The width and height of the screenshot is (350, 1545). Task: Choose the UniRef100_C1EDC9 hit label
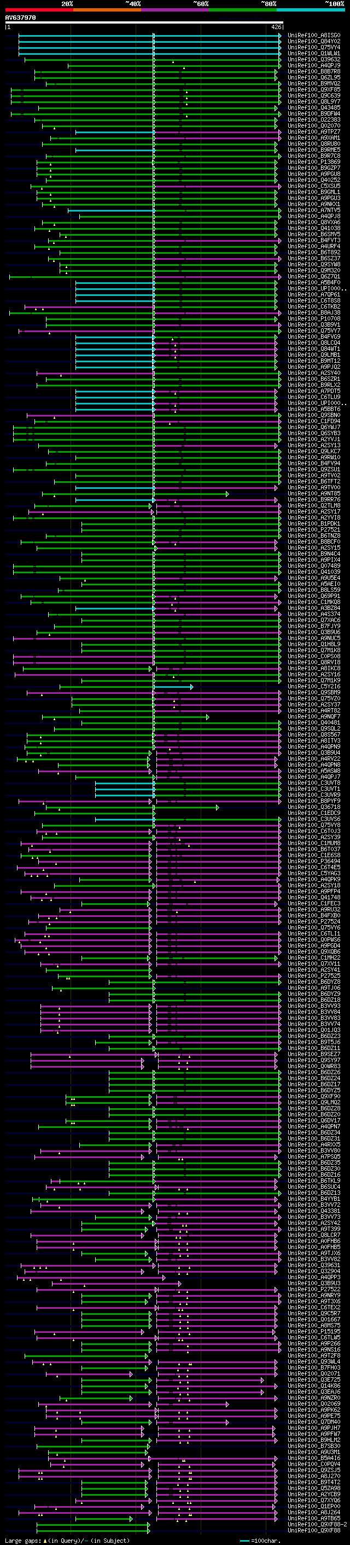coord(314,813)
